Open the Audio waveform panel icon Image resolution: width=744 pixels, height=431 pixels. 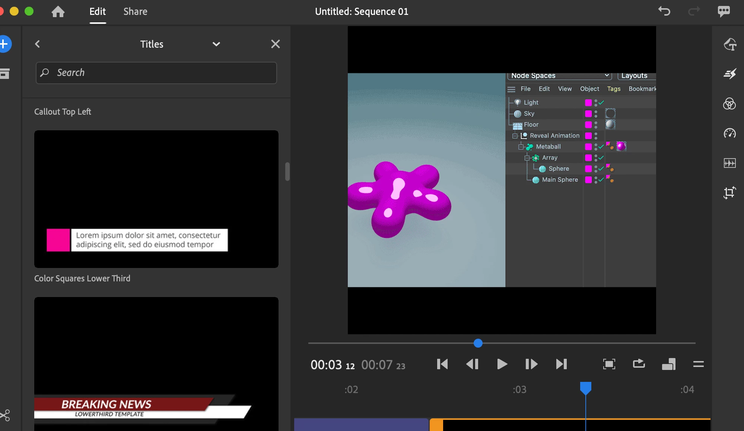[729, 163]
